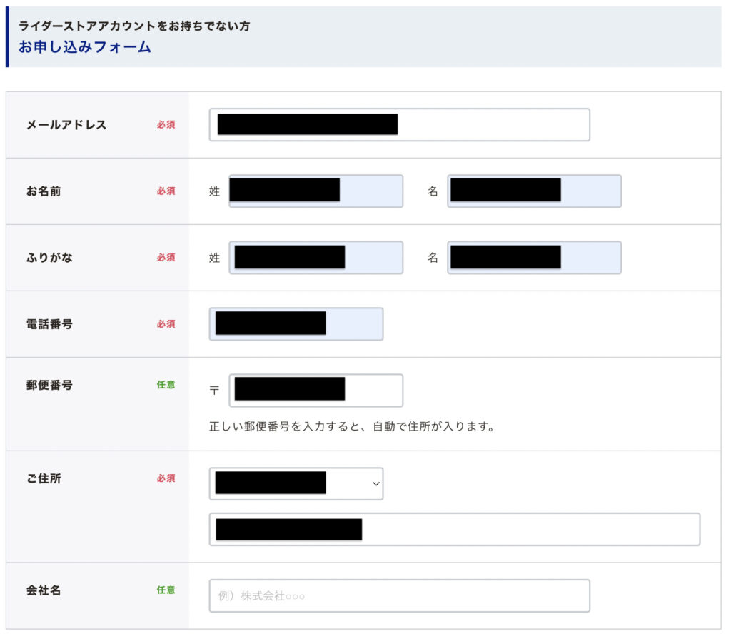Viewport: 731px width, 639px height.
Task: Select the 電話番号 label text
Action: pos(49,324)
